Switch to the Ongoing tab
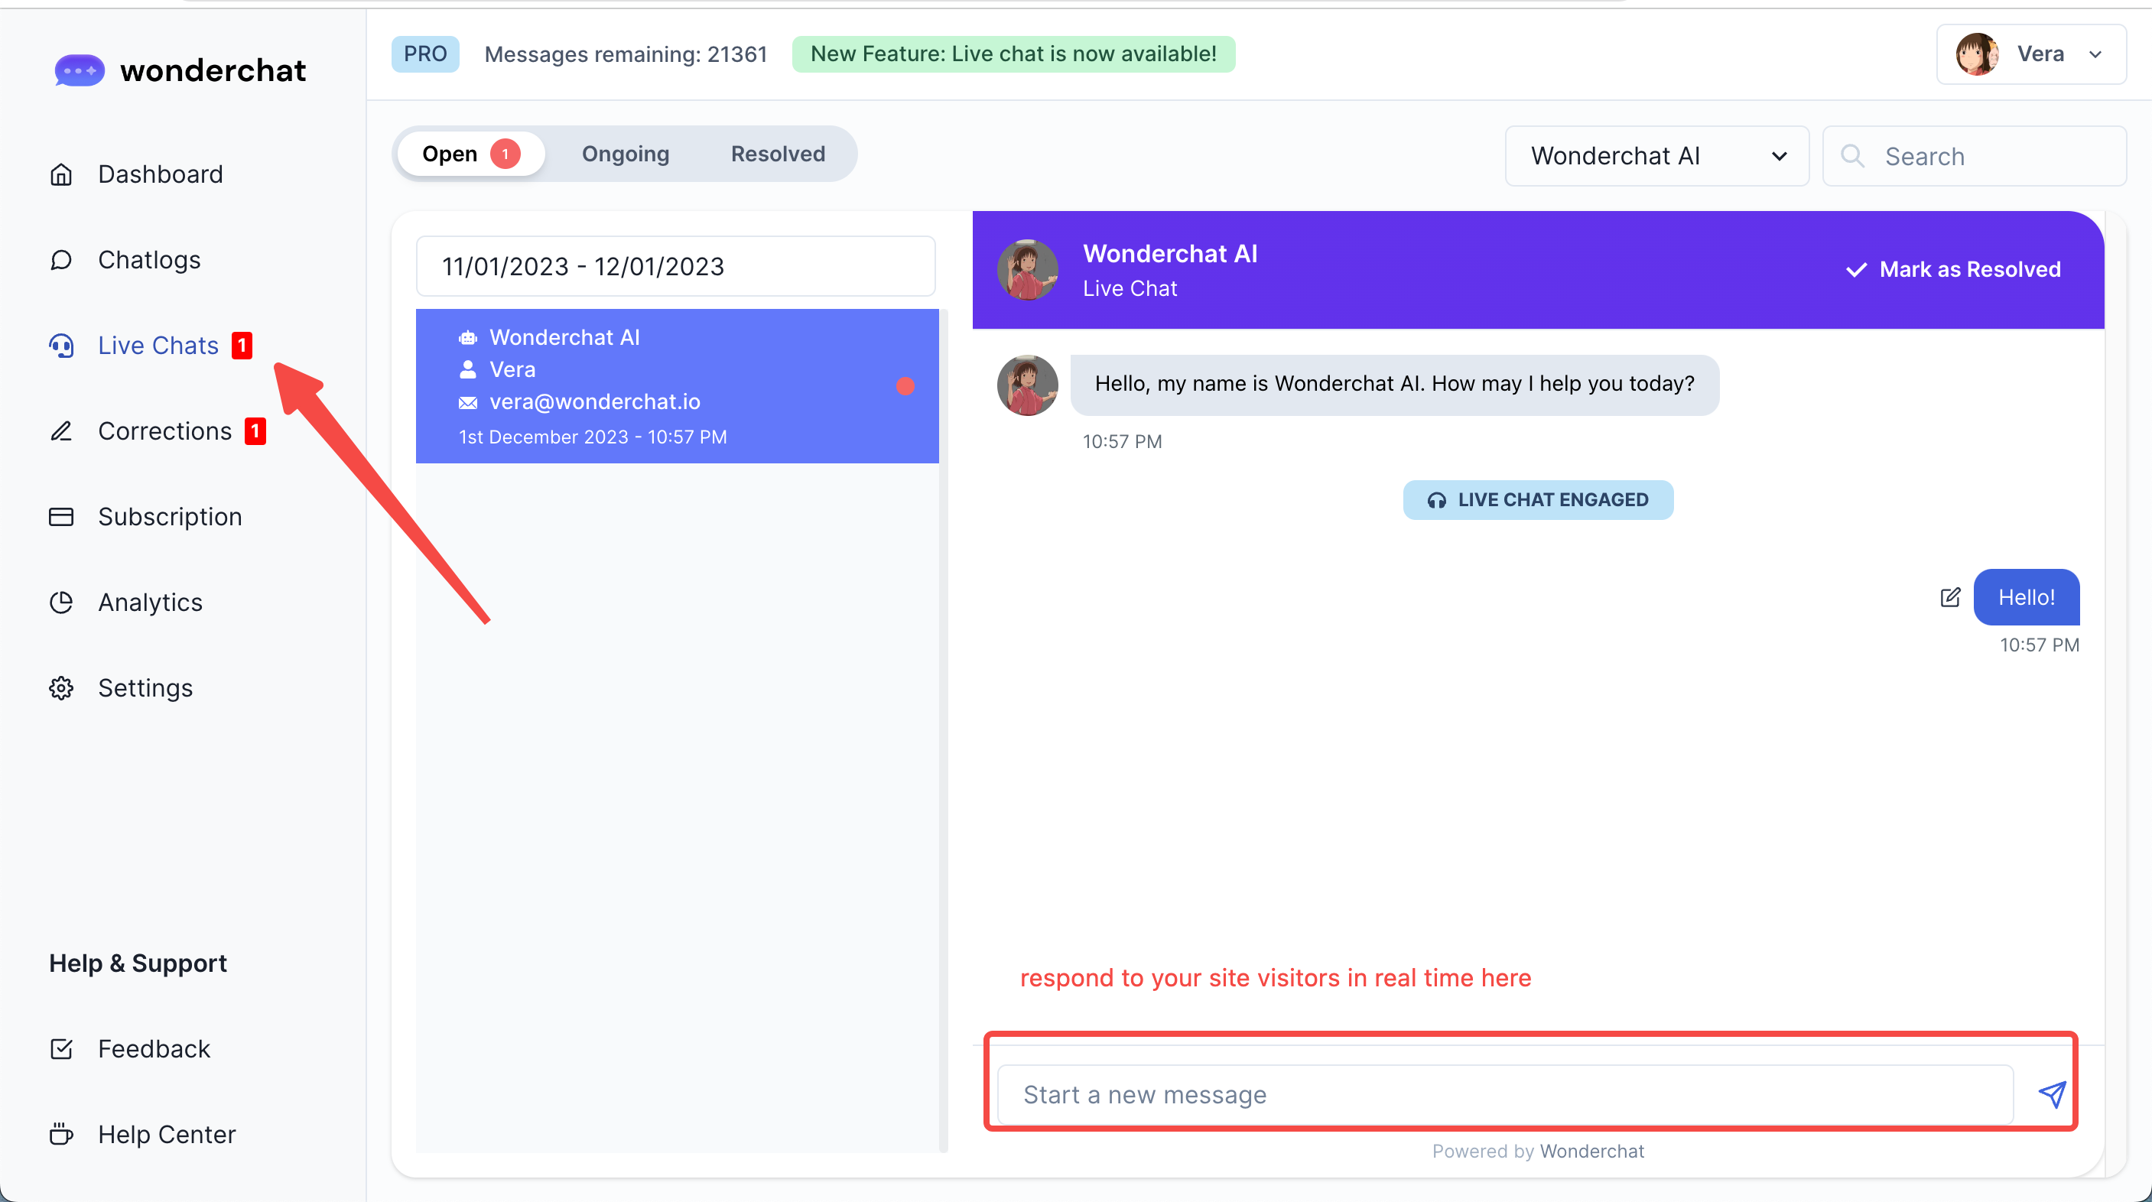Screen dimensions: 2152x1202 [x=625, y=154]
